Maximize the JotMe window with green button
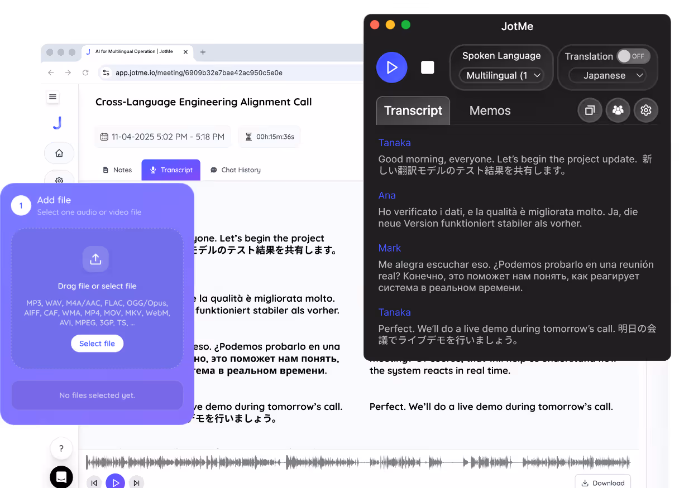 [406, 25]
